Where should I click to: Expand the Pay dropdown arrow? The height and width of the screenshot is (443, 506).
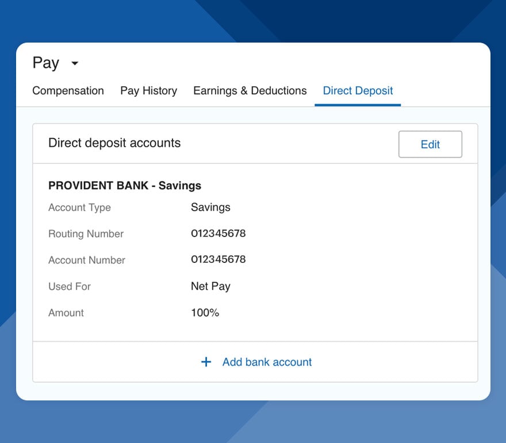75,63
